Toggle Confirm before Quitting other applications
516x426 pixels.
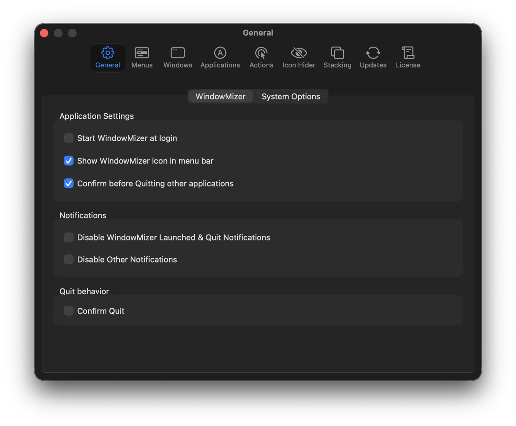tap(68, 183)
